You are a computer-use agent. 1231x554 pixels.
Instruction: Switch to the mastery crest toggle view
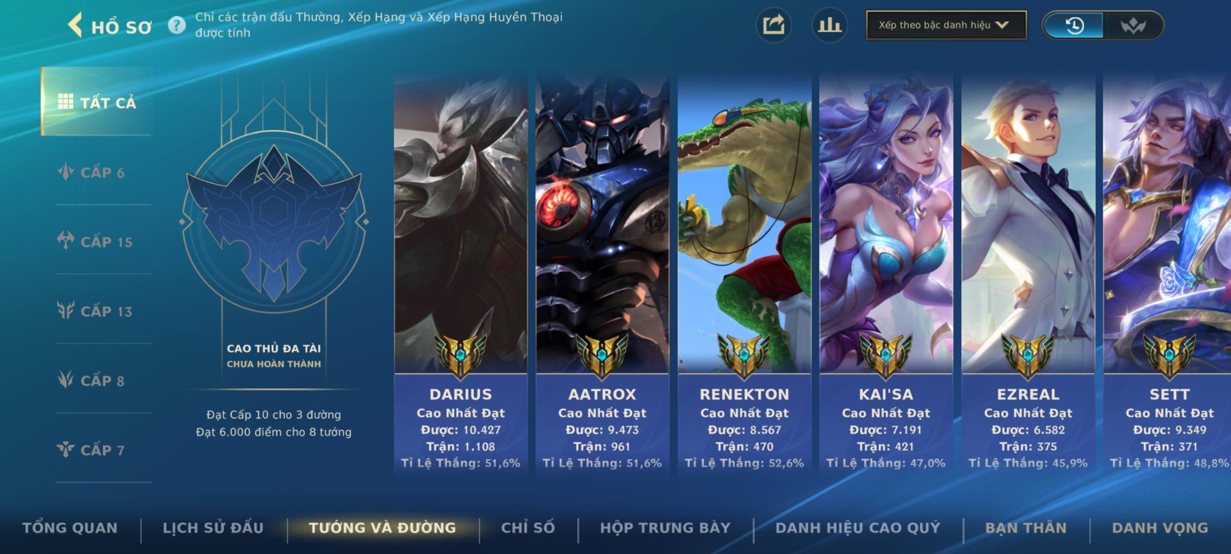click(1133, 25)
